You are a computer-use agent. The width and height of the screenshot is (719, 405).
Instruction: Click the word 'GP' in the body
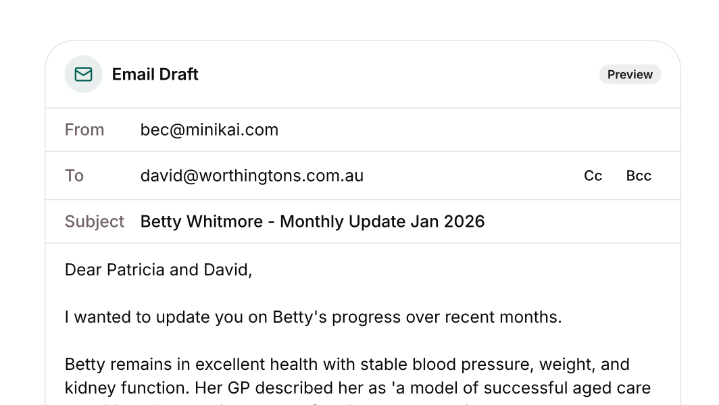[x=241, y=389]
